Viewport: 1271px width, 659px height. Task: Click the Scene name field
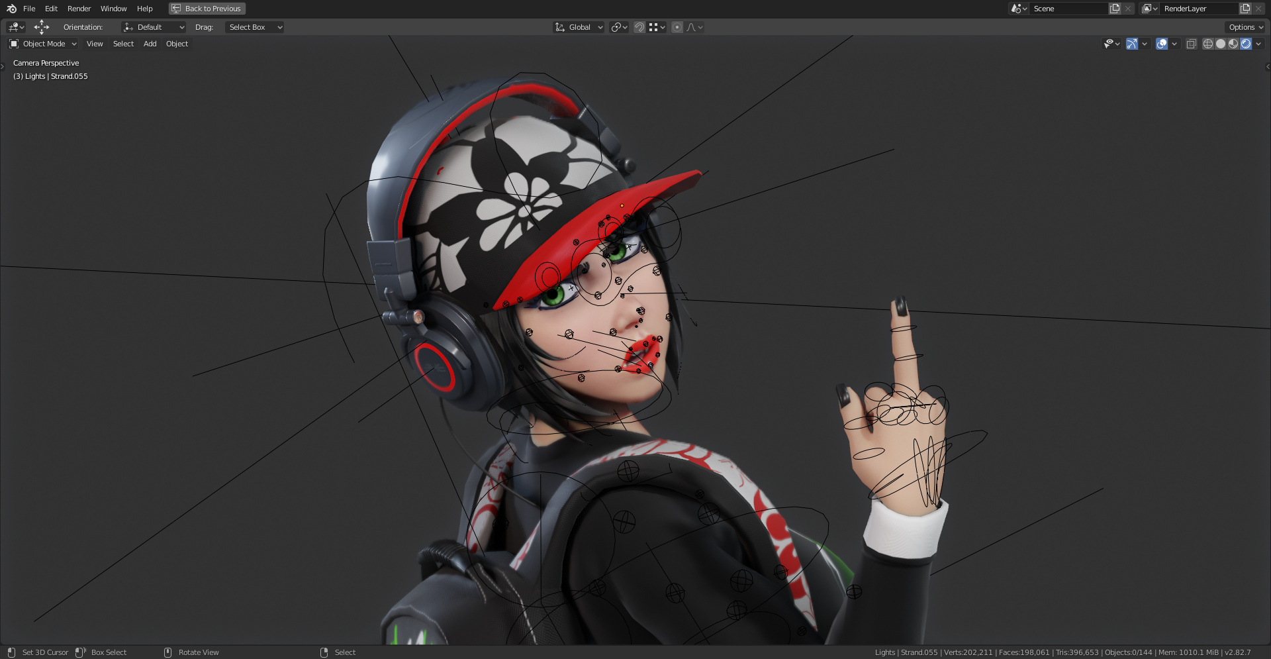click(1068, 9)
